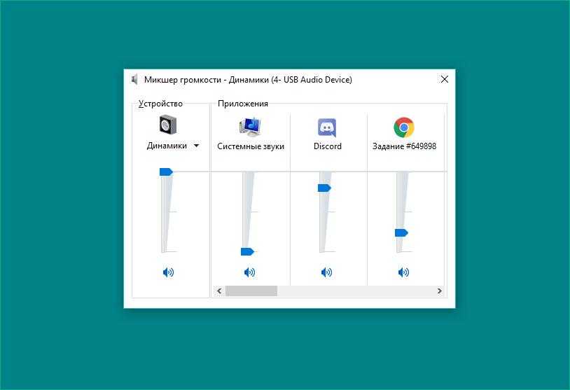Click the Chrome icon above Задание #649898
The width and height of the screenshot is (570, 390).
(403, 127)
